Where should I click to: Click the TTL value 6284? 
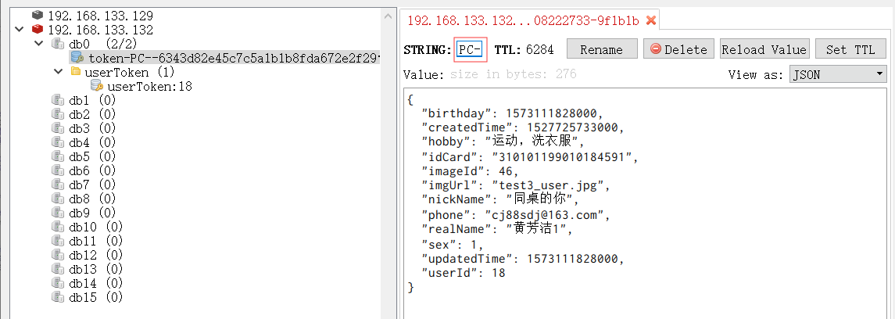pyautogui.click(x=540, y=49)
